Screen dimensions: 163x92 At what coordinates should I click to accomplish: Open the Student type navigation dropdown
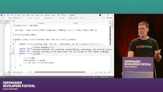56,23
